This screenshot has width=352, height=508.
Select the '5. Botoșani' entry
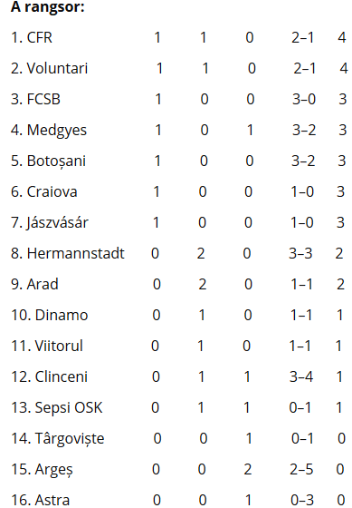point(48,161)
